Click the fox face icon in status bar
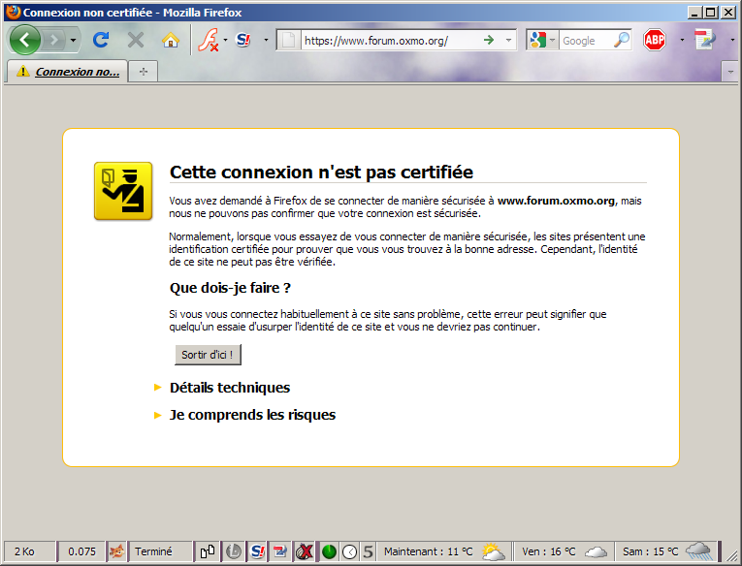This screenshot has width=742, height=566. [117, 551]
